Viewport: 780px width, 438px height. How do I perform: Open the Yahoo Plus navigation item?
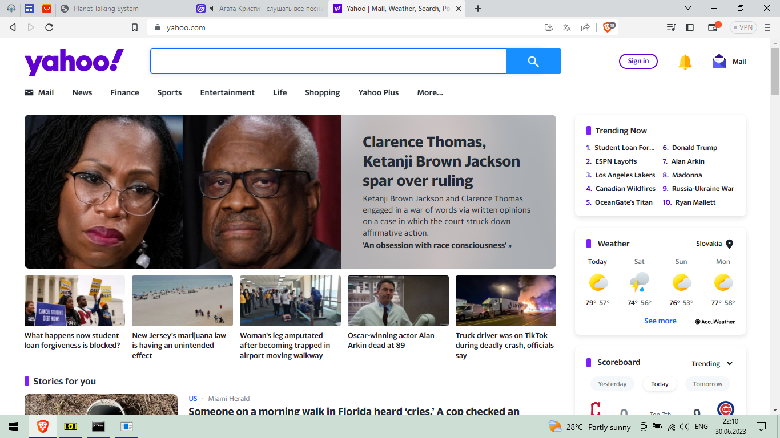click(379, 92)
